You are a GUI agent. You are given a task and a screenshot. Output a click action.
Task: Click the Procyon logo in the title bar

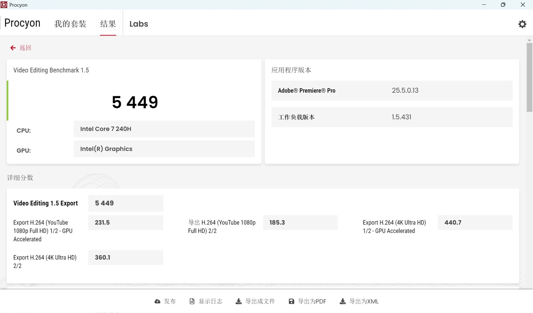point(4,5)
